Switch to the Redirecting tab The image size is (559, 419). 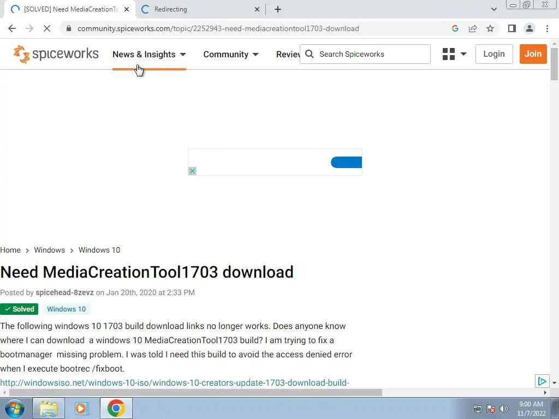coord(201,9)
